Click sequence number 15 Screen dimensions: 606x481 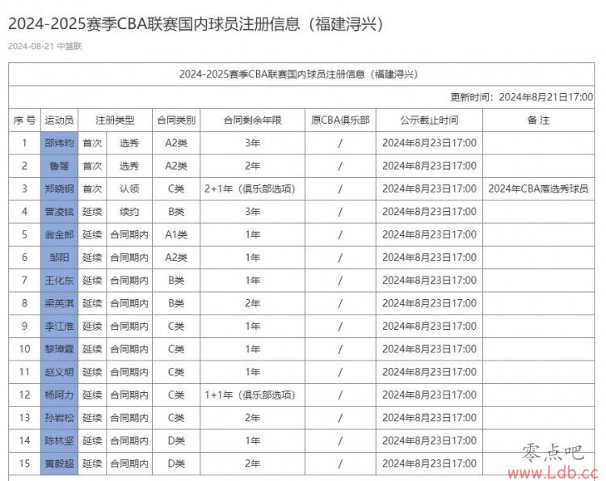(24, 463)
